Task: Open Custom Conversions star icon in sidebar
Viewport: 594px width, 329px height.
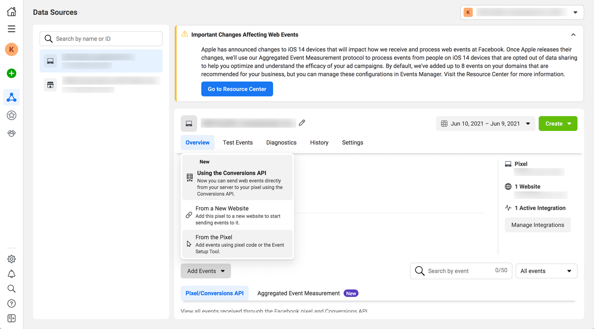Action: (11, 115)
